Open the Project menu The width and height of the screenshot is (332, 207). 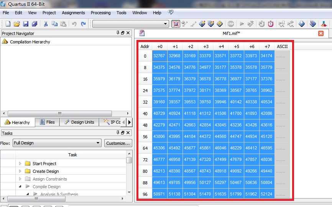[49, 13]
